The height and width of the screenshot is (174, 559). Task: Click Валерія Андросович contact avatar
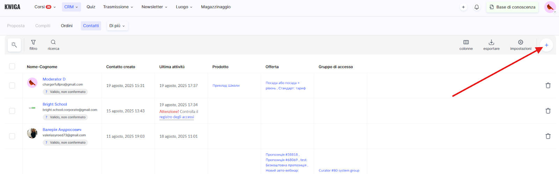[32, 133]
